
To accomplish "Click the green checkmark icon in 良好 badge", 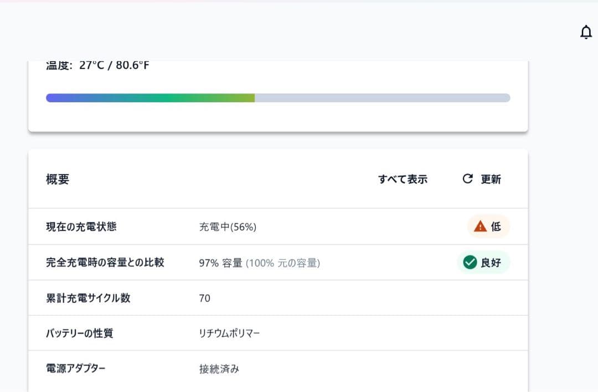I will pyautogui.click(x=470, y=263).
